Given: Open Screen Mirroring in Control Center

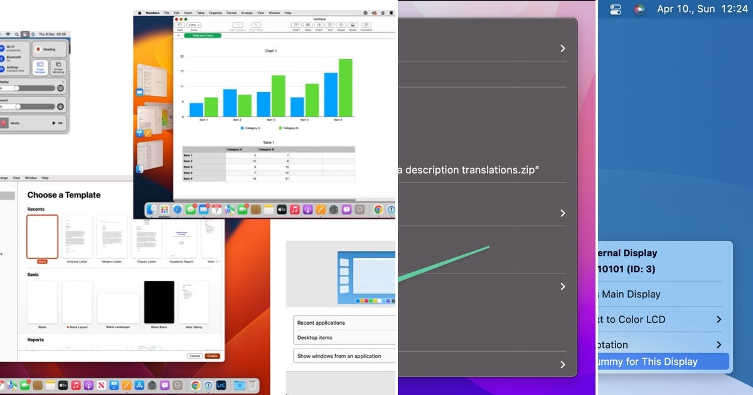Looking at the screenshot, I should point(58,67).
